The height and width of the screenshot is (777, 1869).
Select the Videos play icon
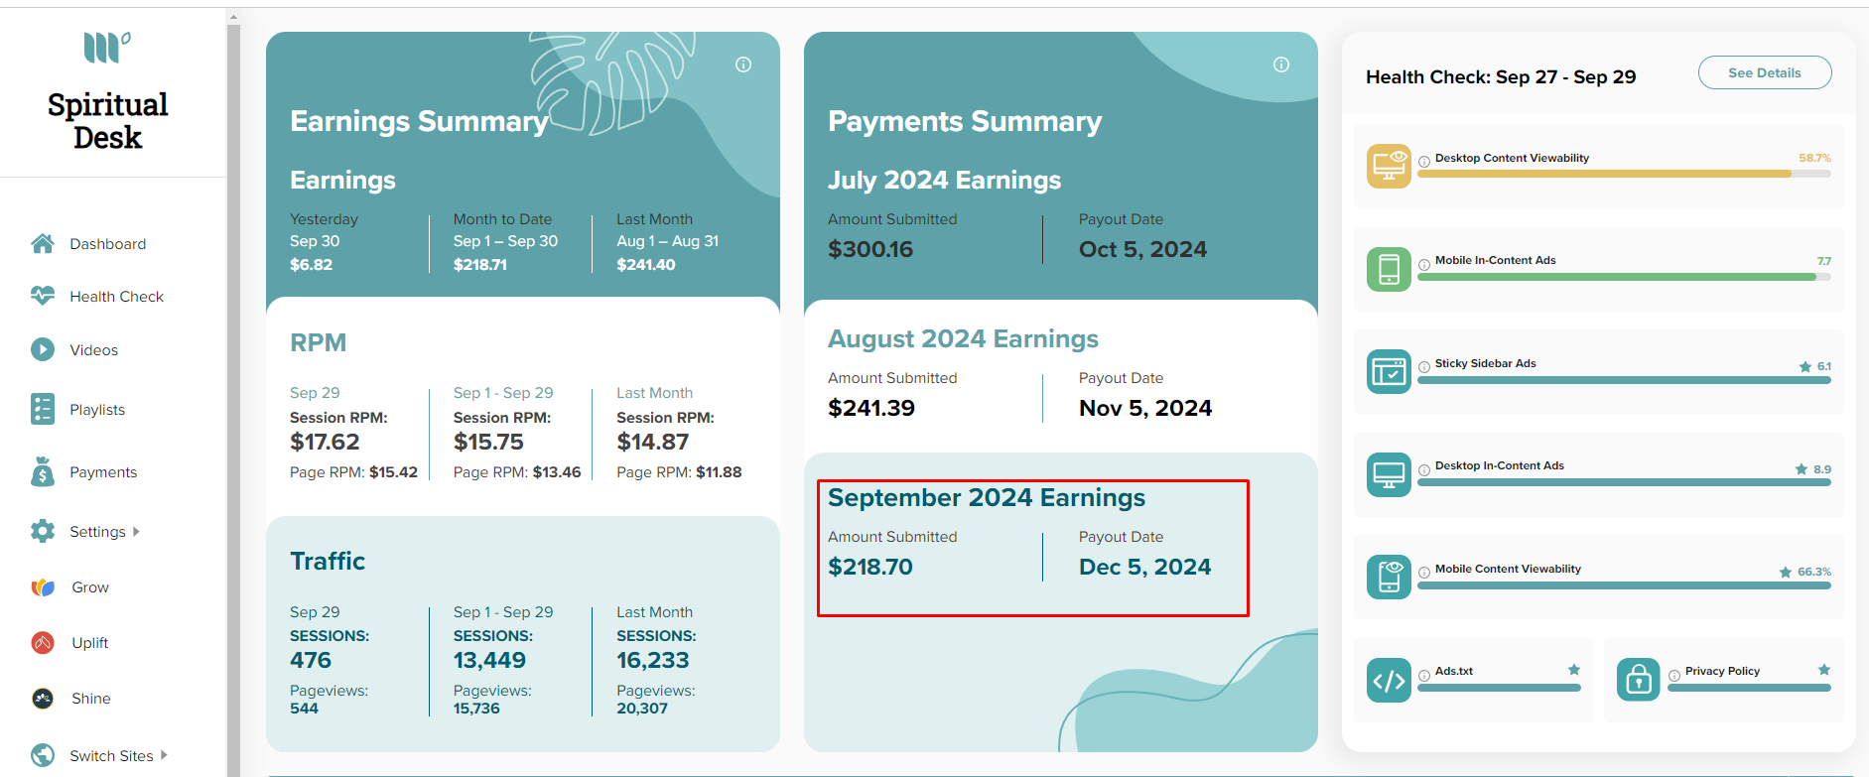click(x=43, y=349)
